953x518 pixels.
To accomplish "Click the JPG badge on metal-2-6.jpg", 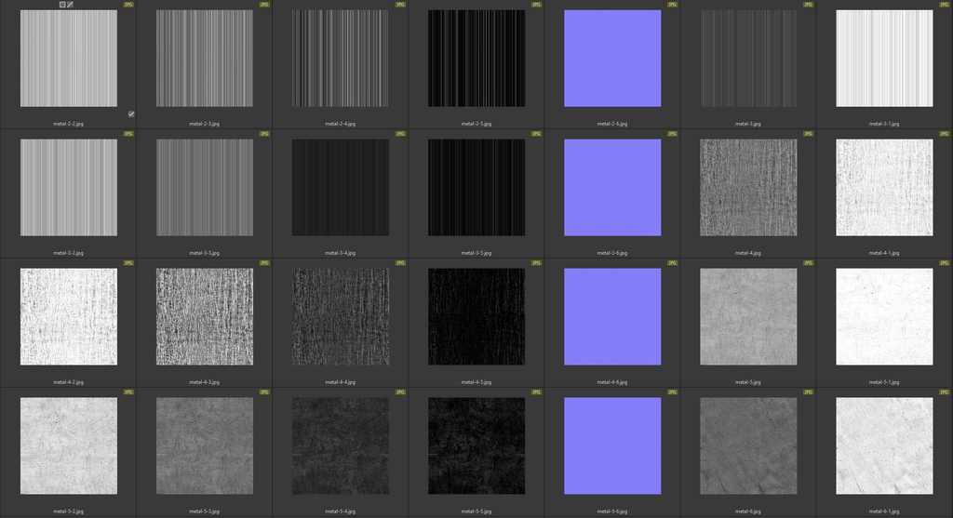I will [x=673, y=5].
